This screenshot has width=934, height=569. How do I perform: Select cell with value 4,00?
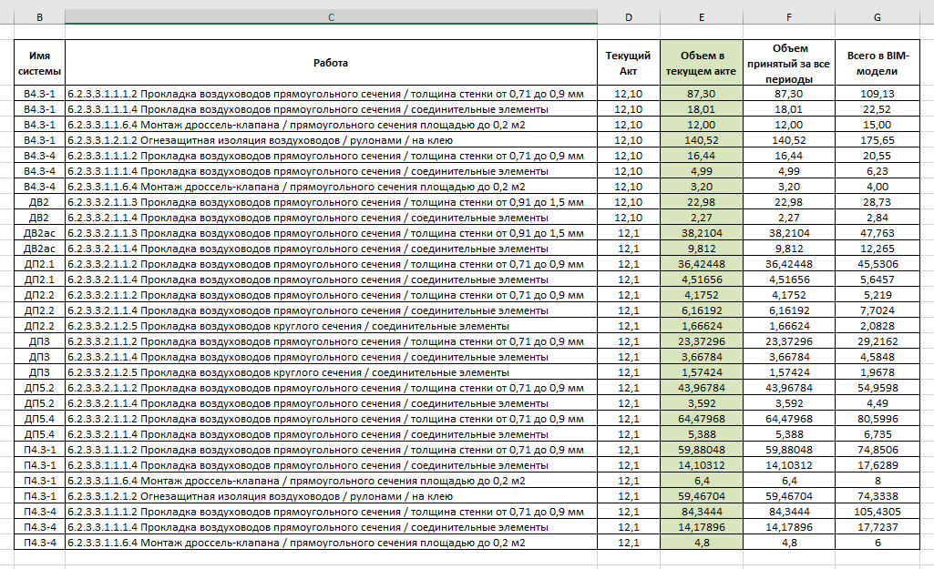tap(878, 187)
